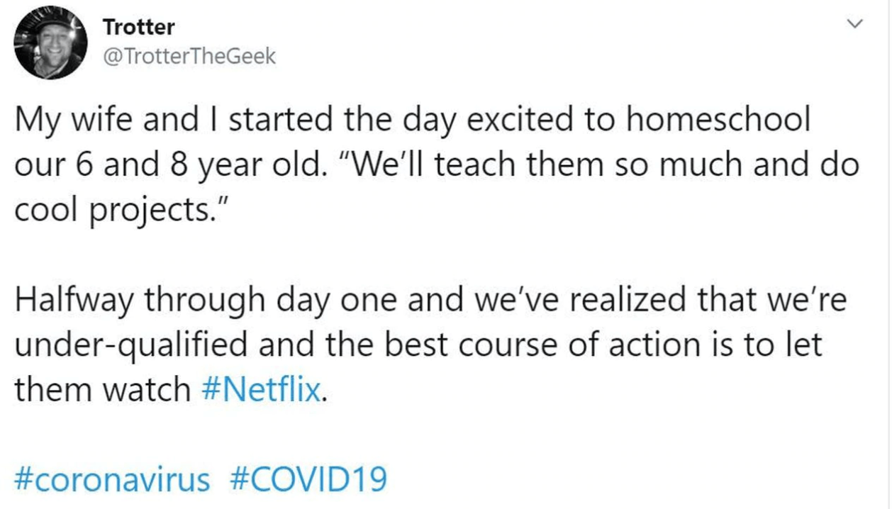This screenshot has width=892, height=509.
Task: Follow the #coronavirus hashtag link
Action: 112,480
